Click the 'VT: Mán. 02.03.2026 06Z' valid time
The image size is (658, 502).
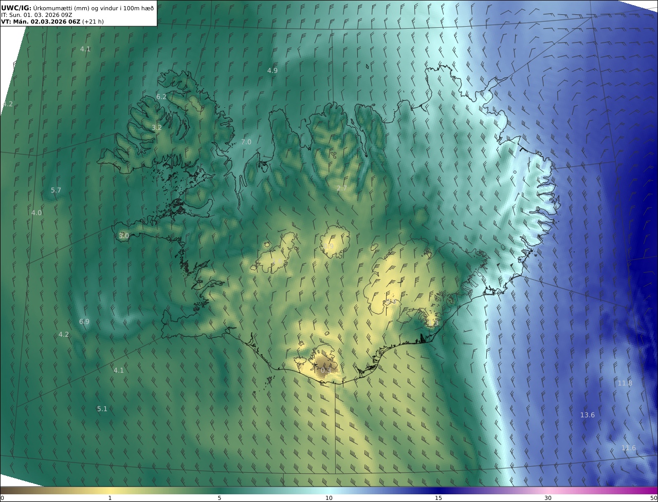pos(41,22)
